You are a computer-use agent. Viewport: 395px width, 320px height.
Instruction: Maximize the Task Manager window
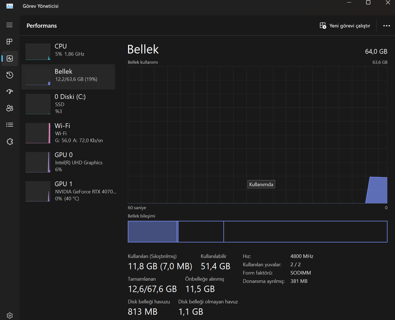click(368, 3)
